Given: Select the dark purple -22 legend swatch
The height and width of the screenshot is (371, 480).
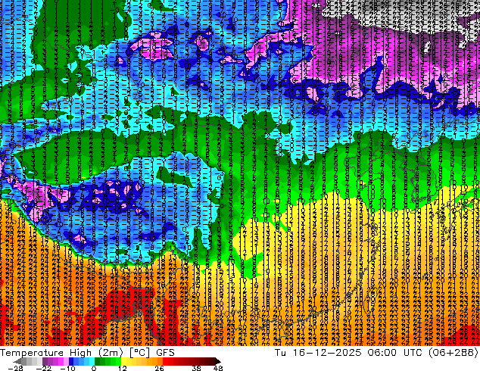Looking at the screenshot, I should (45, 361).
